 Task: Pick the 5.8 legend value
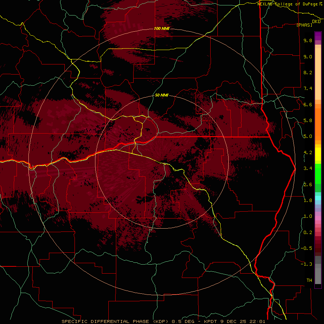[x=308, y=121]
